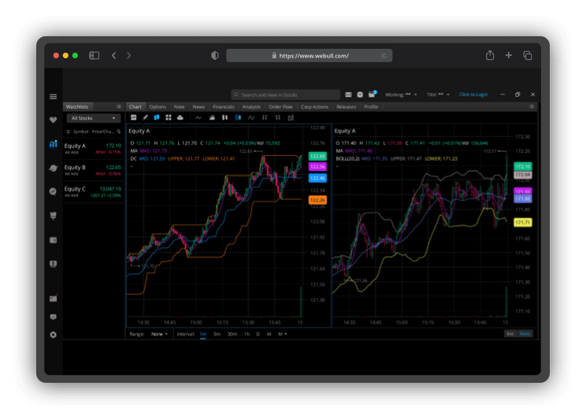Screen dimensions: 586x419
Task: Open the Order Flow tab
Action: pos(280,106)
